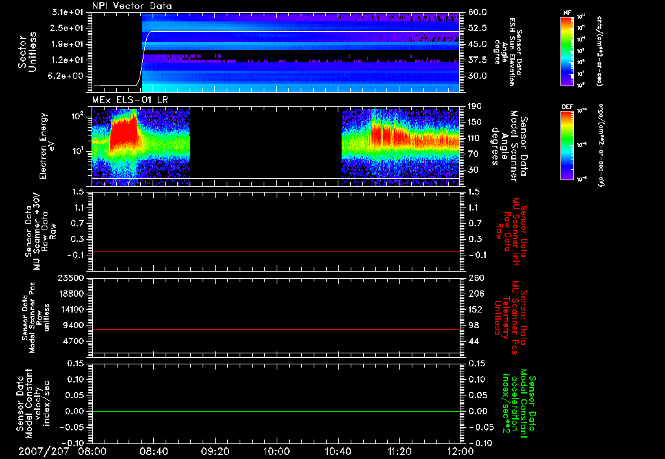Click the 30.0 sun elevation axis value
This screenshot has width=665, height=459.
477,76
